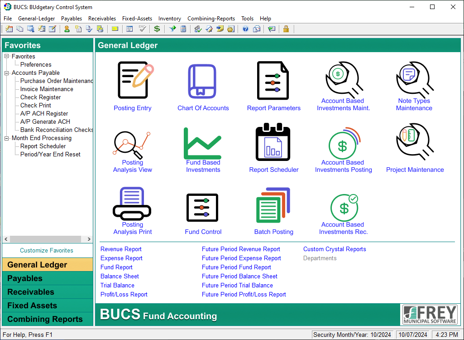Viewport: 464px width, 340px height.
Task: Click the Customize Favorites link
Action: (x=47, y=251)
